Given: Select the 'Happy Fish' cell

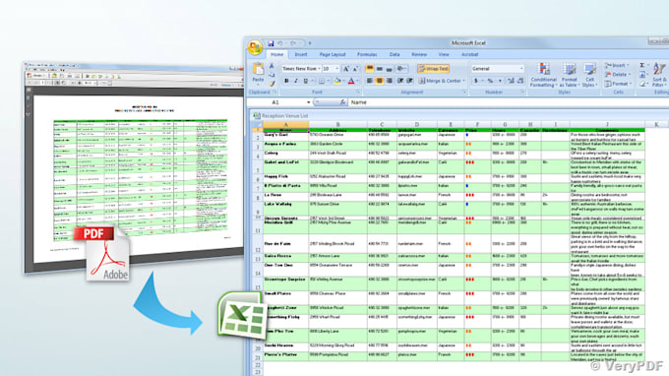Looking at the screenshot, I should point(286,178).
